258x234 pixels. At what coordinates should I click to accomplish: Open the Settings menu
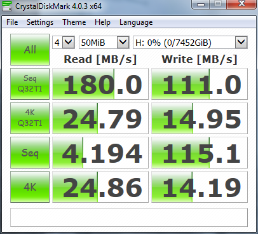pyautogui.click(x=40, y=22)
